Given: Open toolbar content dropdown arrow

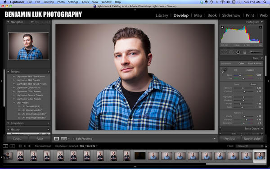Looking at the screenshot, I should (x=215, y=139).
